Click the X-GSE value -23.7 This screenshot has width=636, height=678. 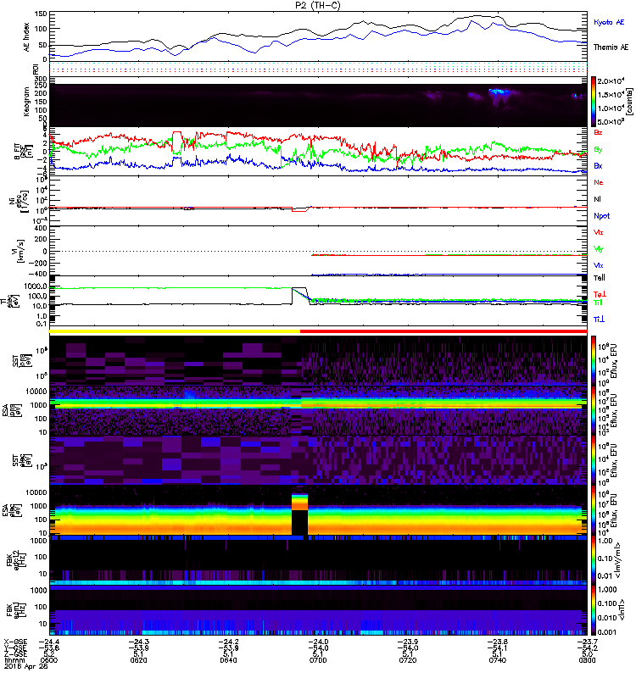point(587,642)
